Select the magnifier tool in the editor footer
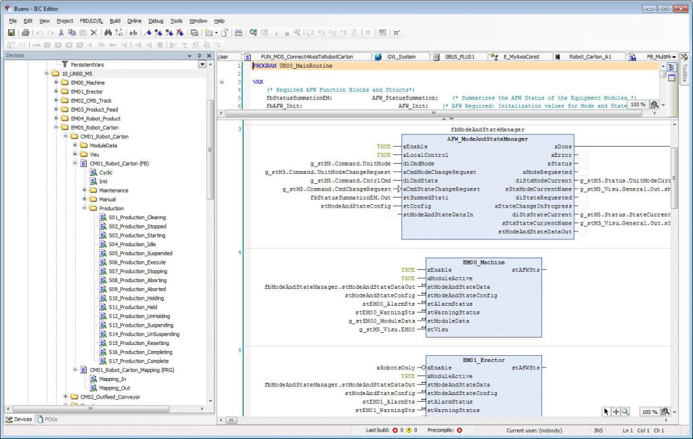Image resolution: width=693 pixels, height=439 pixels. (626, 411)
